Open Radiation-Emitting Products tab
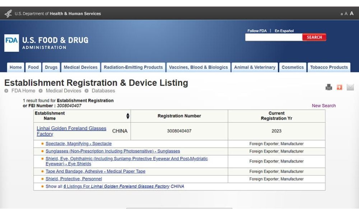Viewport: 359px width, 215px height. [133, 67]
